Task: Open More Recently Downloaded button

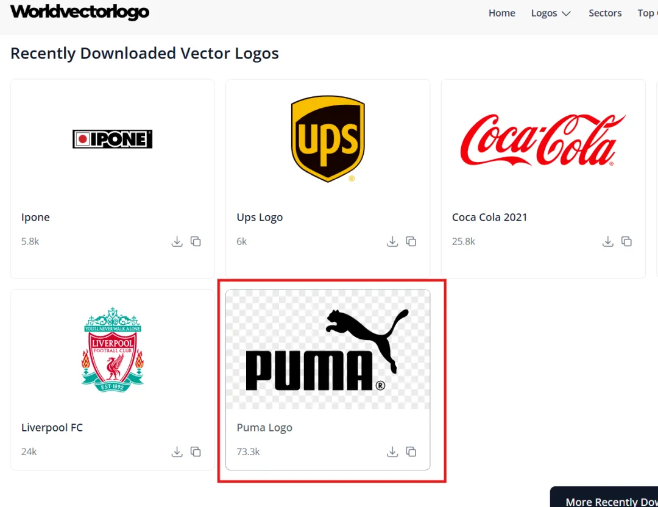Action: tap(604, 498)
